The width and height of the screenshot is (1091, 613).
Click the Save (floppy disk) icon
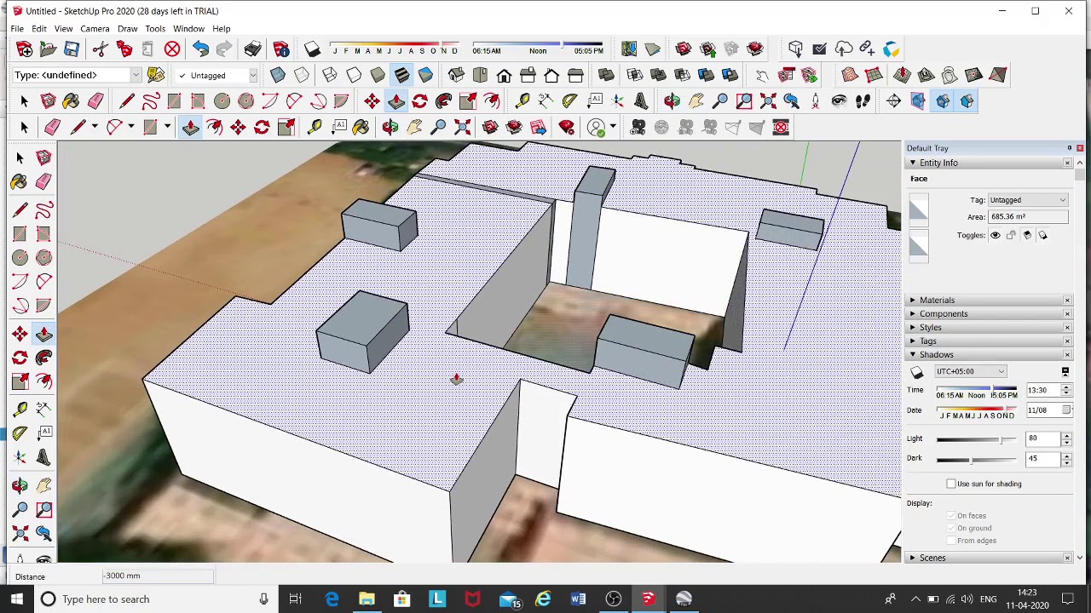pyautogui.click(x=72, y=49)
